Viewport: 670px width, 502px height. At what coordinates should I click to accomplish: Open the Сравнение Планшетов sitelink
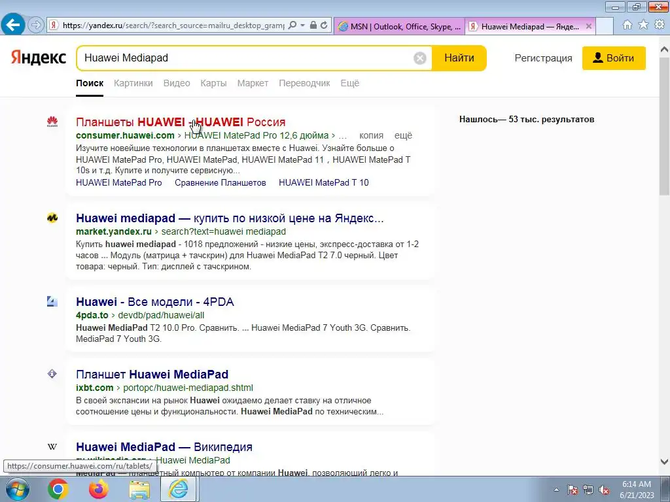(220, 183)
